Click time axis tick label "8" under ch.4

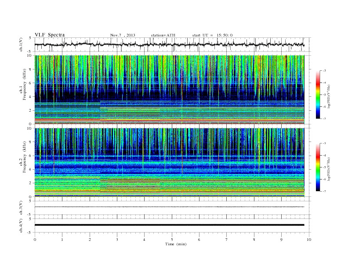[x=254, y=240]
